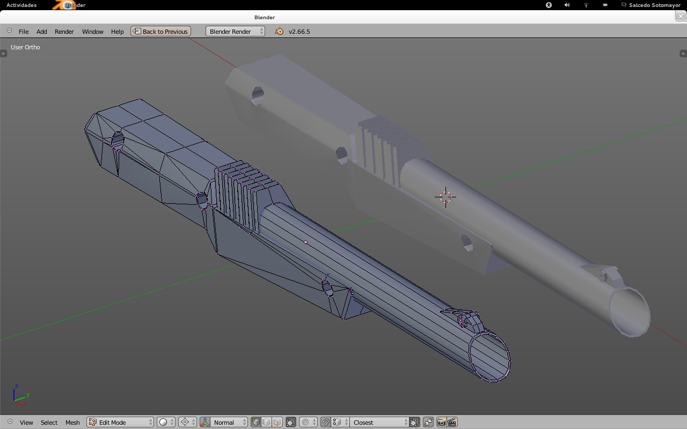Open the Actividades overview
This screenshot has height=429, width=687.
(x=21, y=5)
